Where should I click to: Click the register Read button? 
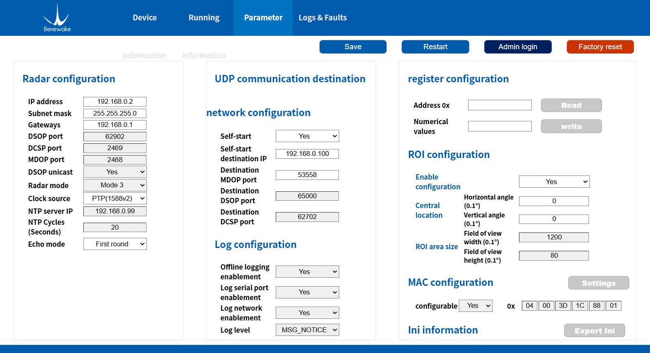coord(571,105)
